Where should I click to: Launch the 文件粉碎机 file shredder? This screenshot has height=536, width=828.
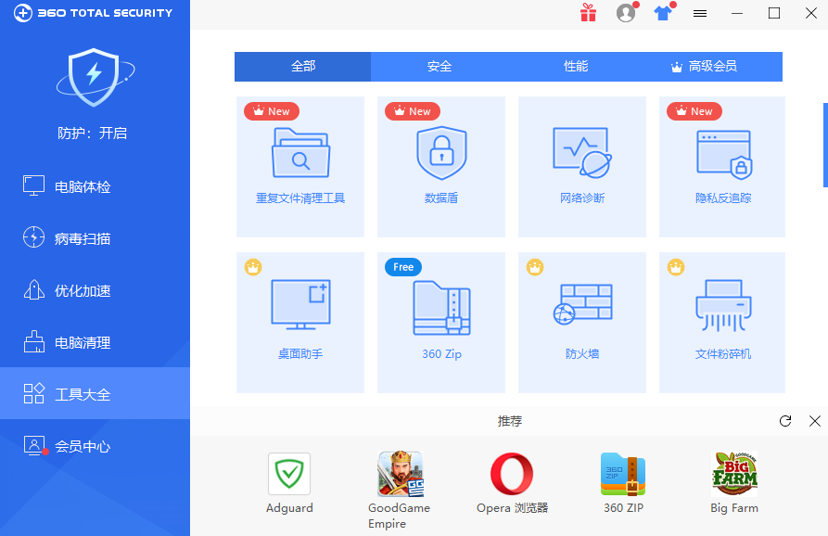[723, 322]
